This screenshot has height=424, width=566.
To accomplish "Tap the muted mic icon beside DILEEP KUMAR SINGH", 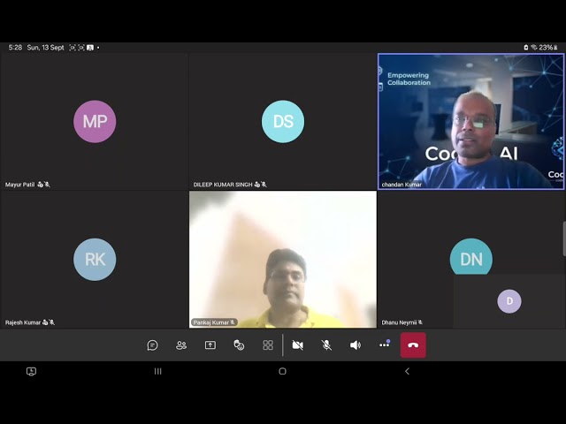I will point(264,185).
